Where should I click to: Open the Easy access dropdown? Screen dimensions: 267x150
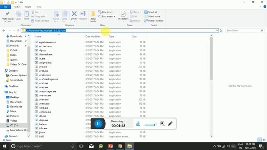pos(107,17)
